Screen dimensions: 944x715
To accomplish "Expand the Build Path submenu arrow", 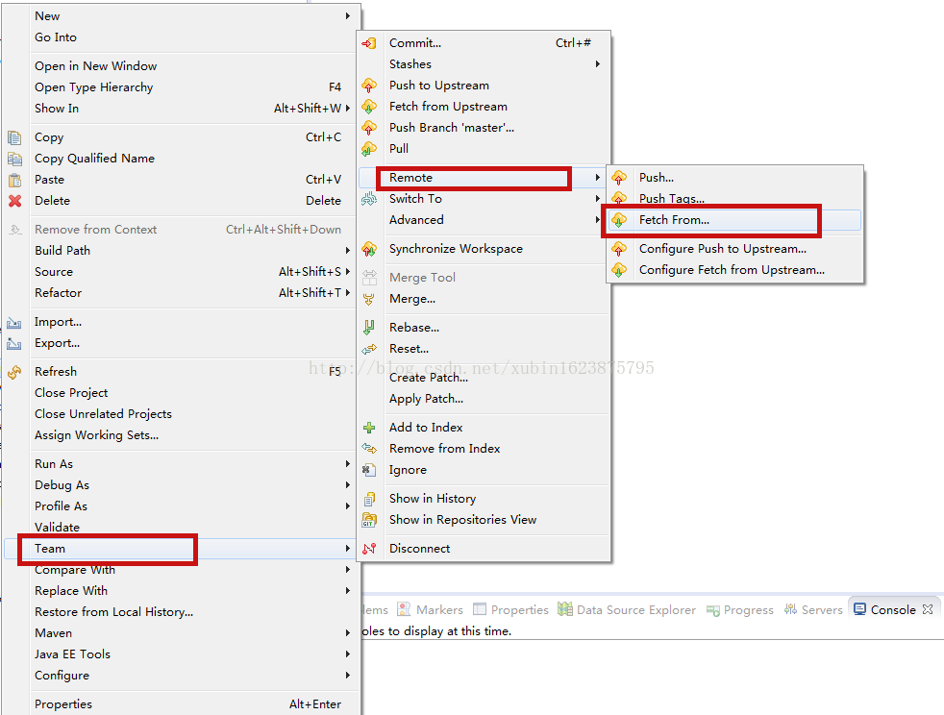I will click(x=347, y=251).
